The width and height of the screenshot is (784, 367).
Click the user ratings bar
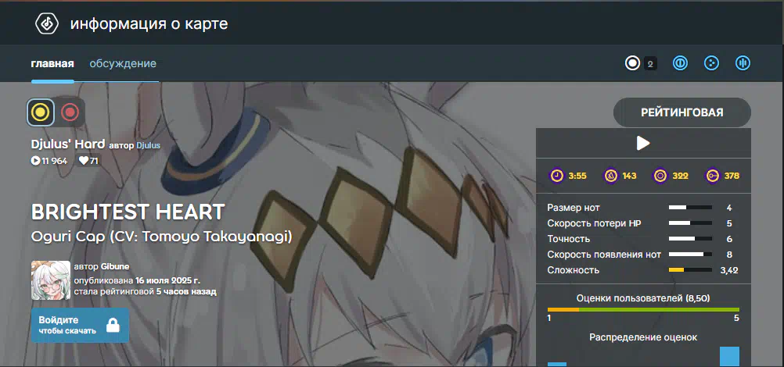point(643,310)
